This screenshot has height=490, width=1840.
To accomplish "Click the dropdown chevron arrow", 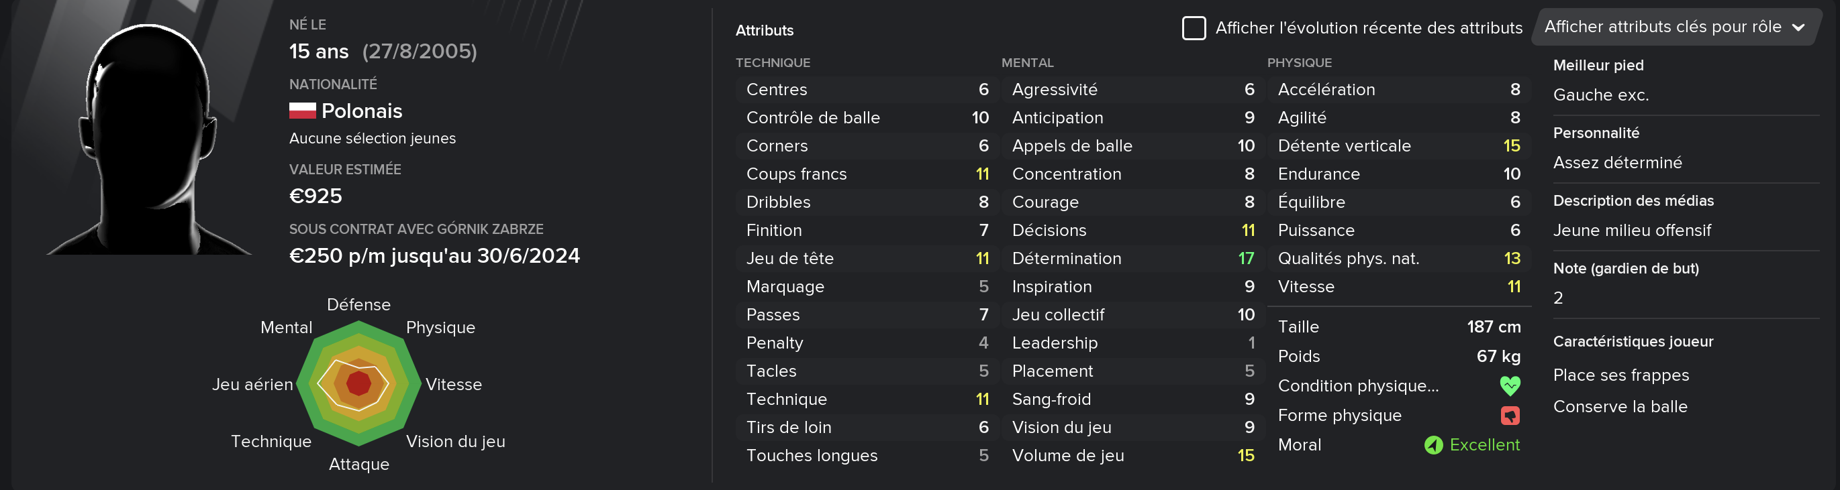I will [1798, 27].
